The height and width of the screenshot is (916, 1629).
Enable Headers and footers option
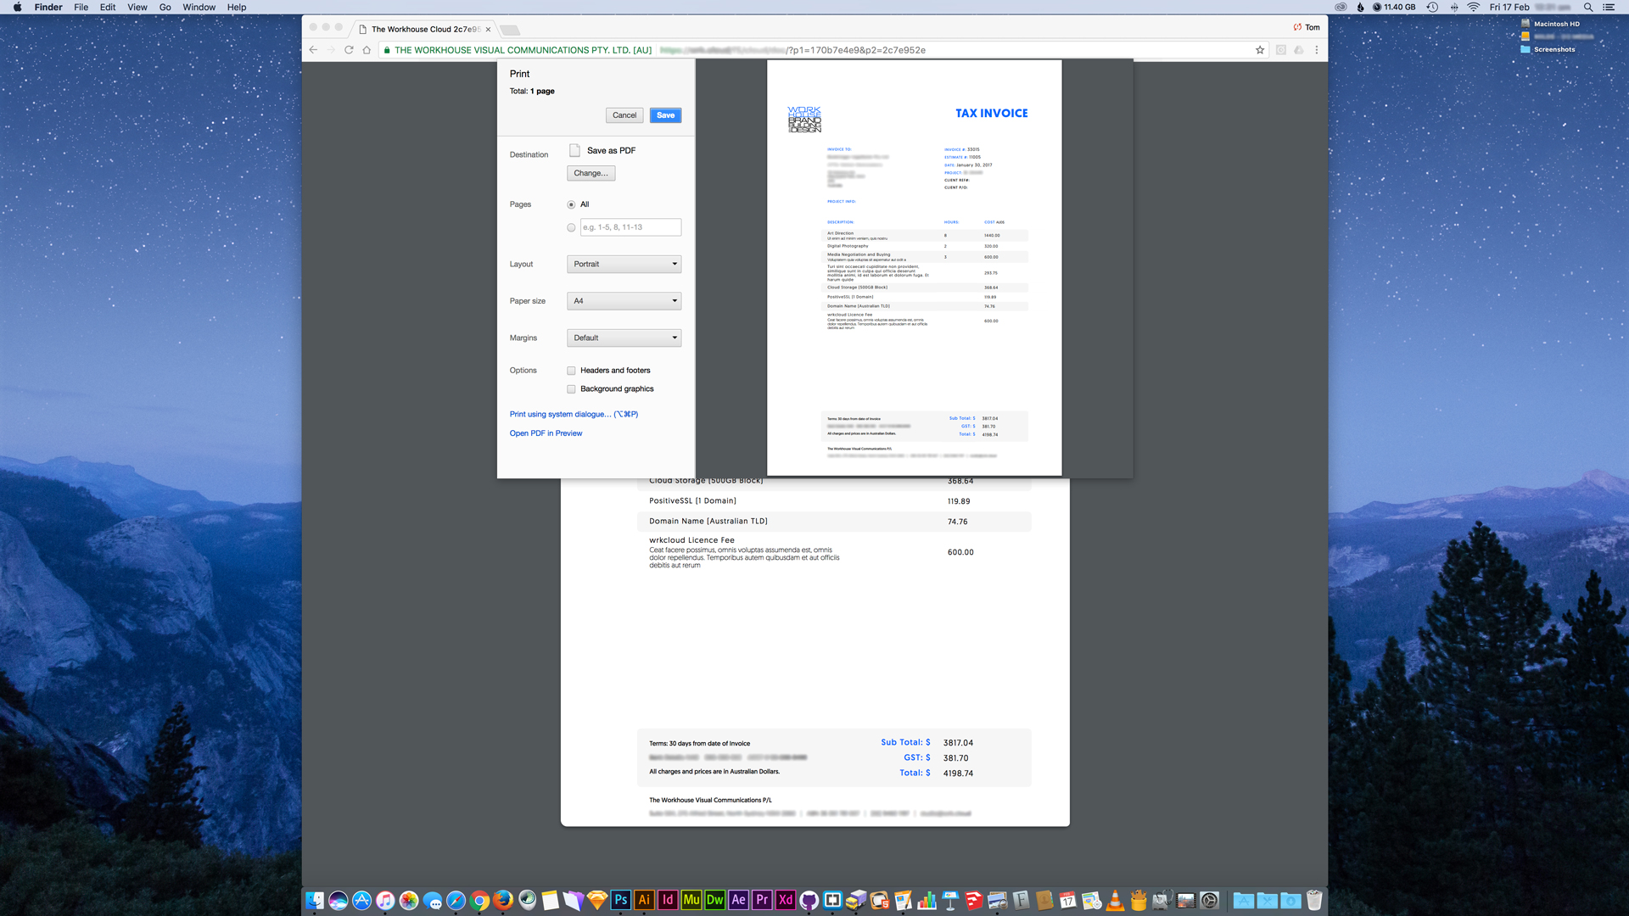point(571,371)
